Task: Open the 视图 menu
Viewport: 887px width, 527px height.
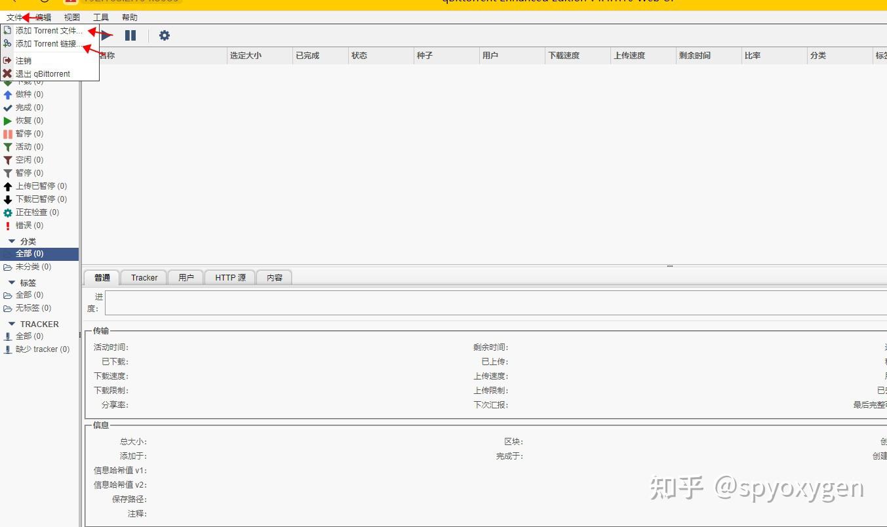Action: (71, 17)
